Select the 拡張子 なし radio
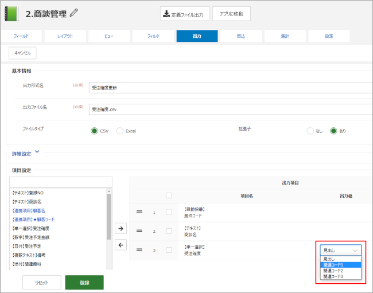This screenshot has width=373, height=293. click(310, 131)
